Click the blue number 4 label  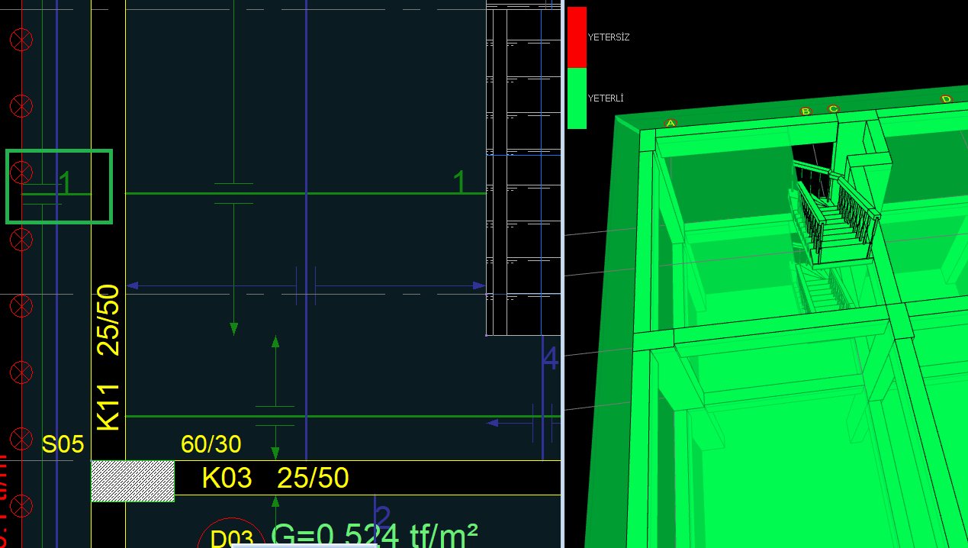click(550, 359)
